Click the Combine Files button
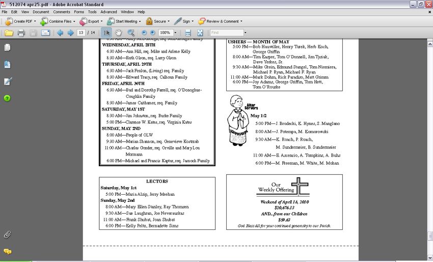Viewport: 433px width, 262px height. (x=58, y=21)
